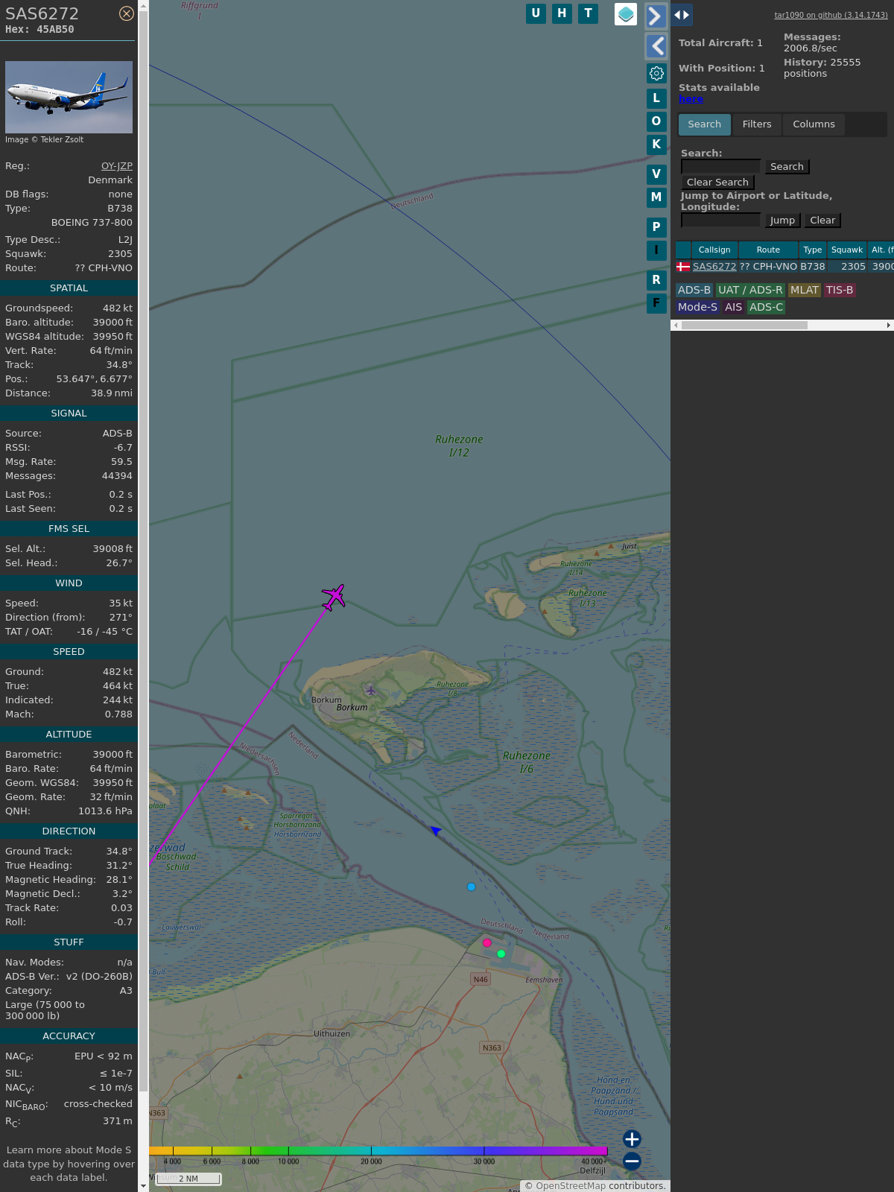Click the AIS source legend label

(734, 308)
